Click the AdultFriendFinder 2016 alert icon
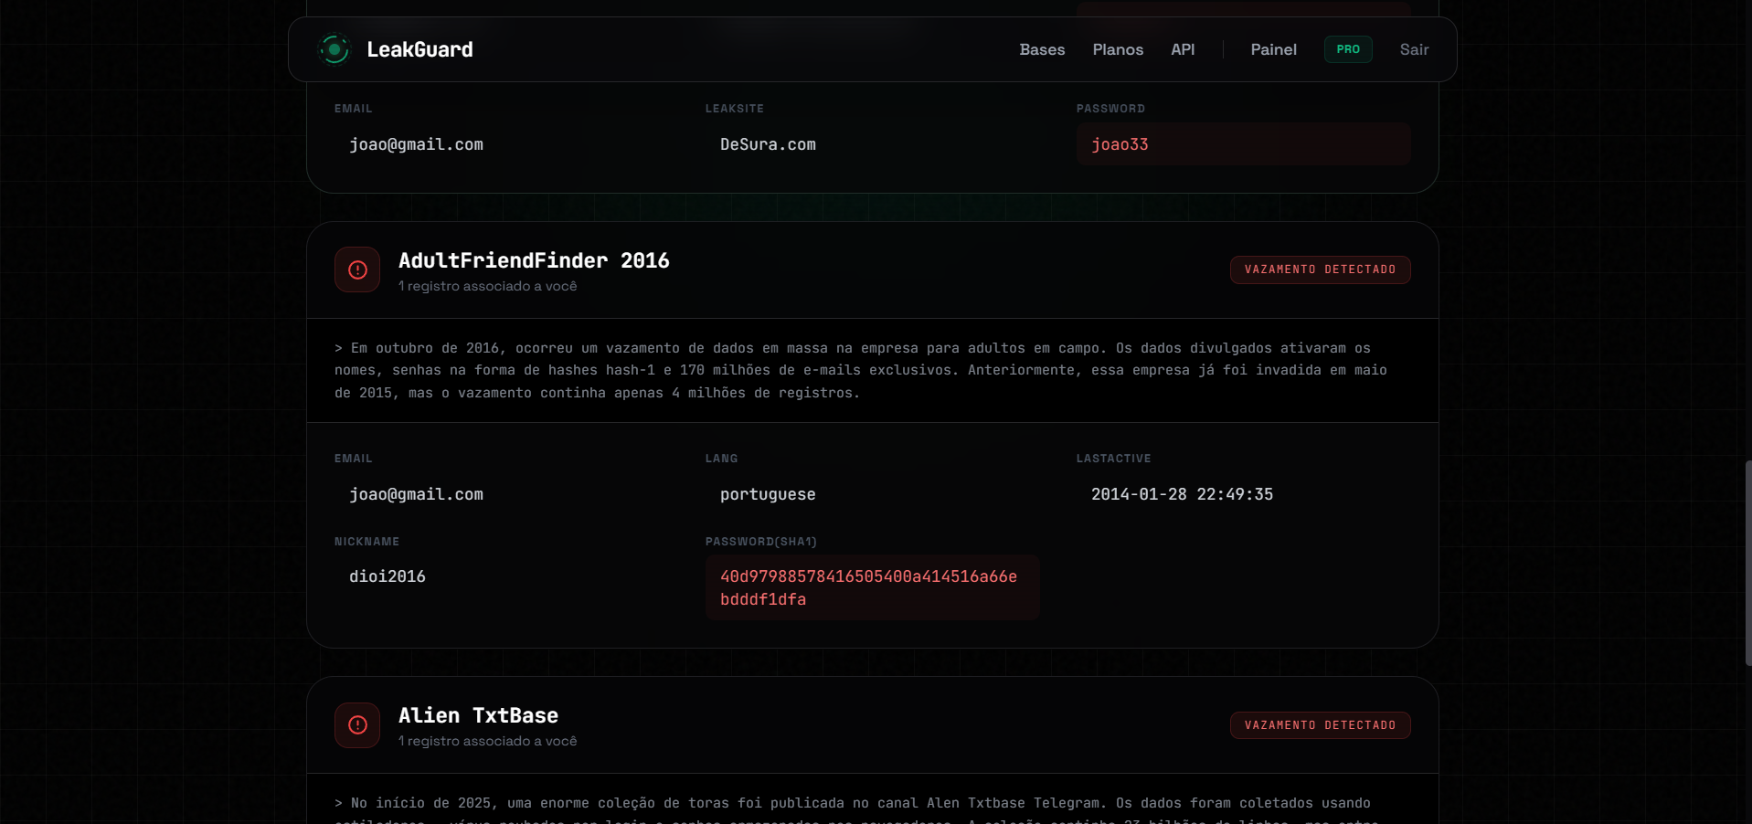This screenshot has height=824, width=1752. [357, 269]
